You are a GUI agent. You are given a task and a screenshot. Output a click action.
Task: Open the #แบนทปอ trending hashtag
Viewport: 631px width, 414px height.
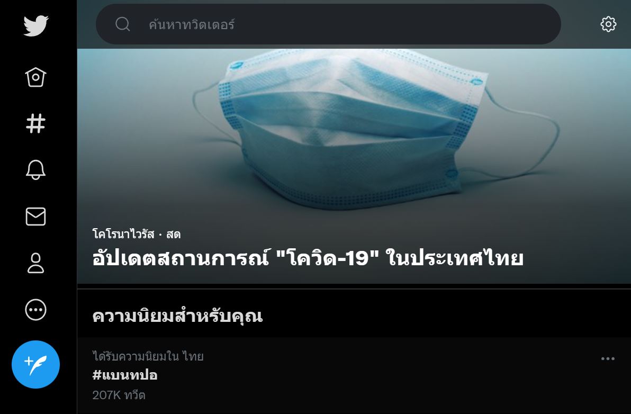pos(125,375)
